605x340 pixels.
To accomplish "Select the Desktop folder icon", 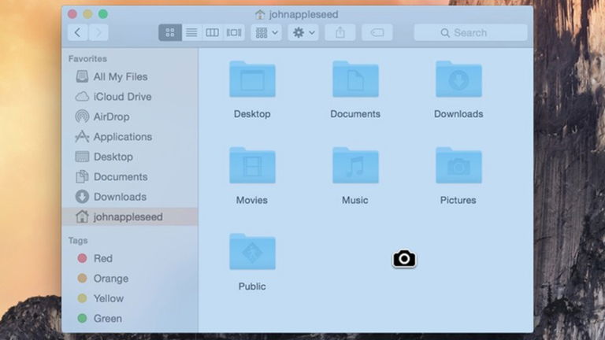I will (252, 79).
